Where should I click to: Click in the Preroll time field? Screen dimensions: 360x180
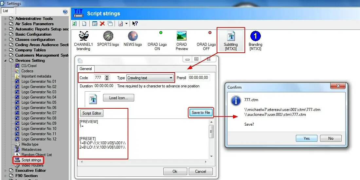pyautogui.click(x=199, y=78)
